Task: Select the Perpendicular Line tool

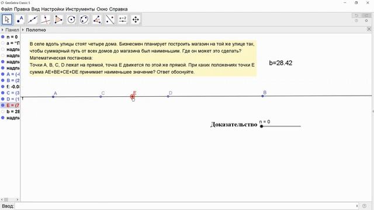Action: [46, 19]
